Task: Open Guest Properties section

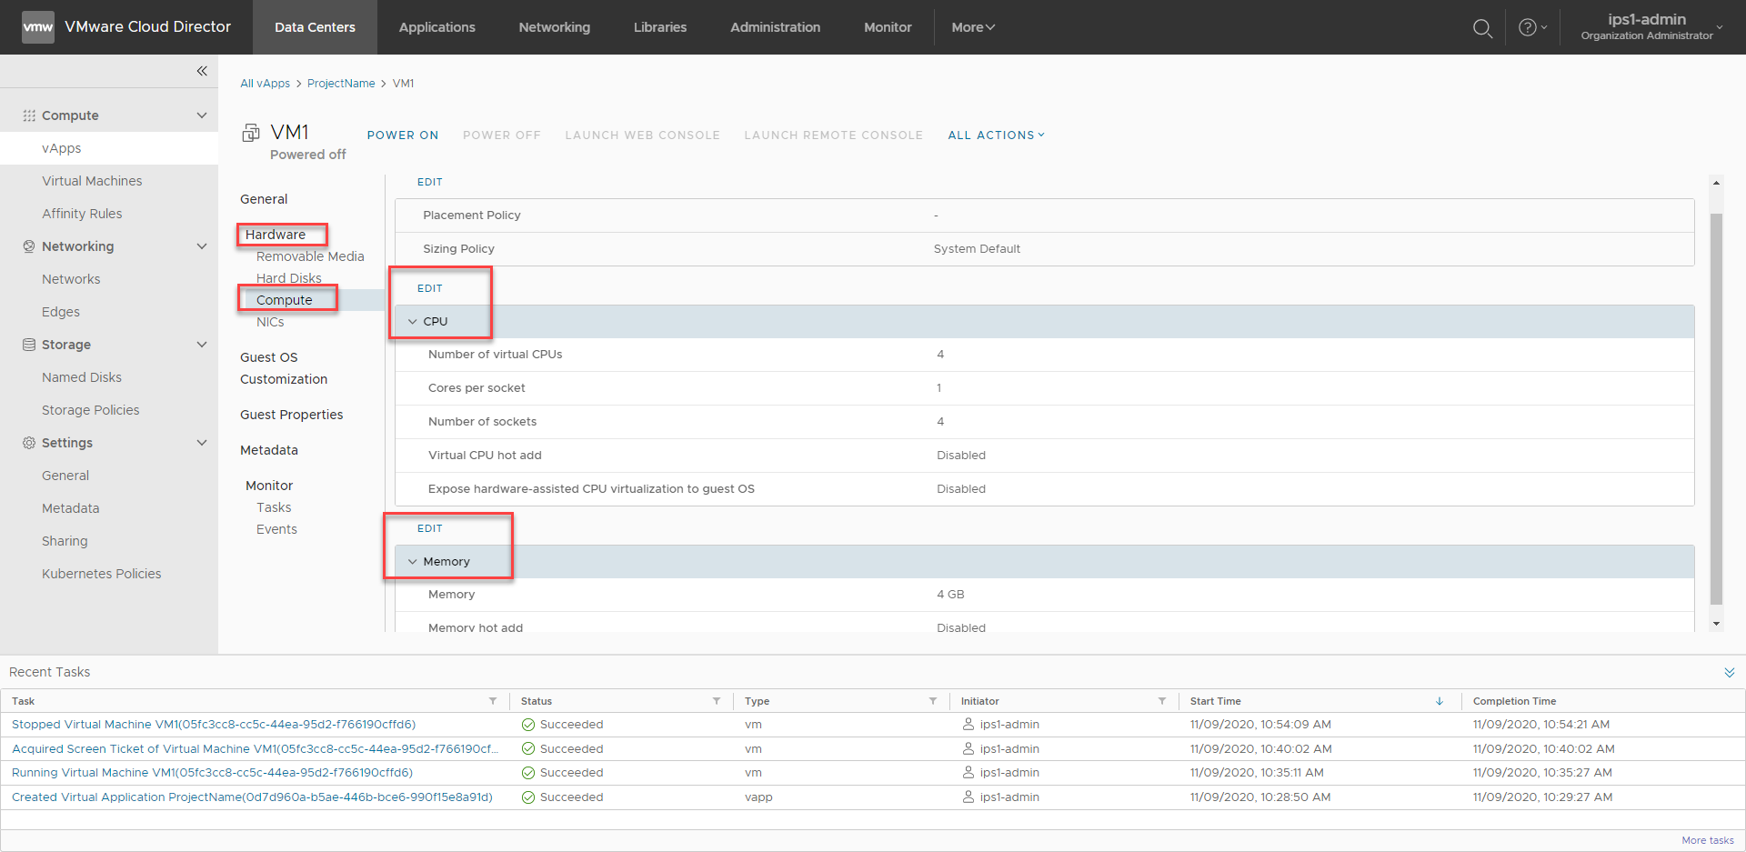Action: point(291,415)
